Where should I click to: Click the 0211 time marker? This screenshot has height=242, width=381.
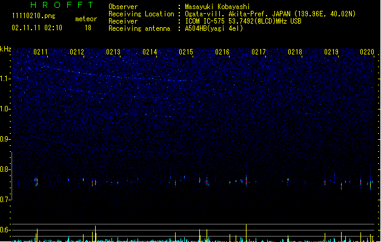(x=41, y=52)
